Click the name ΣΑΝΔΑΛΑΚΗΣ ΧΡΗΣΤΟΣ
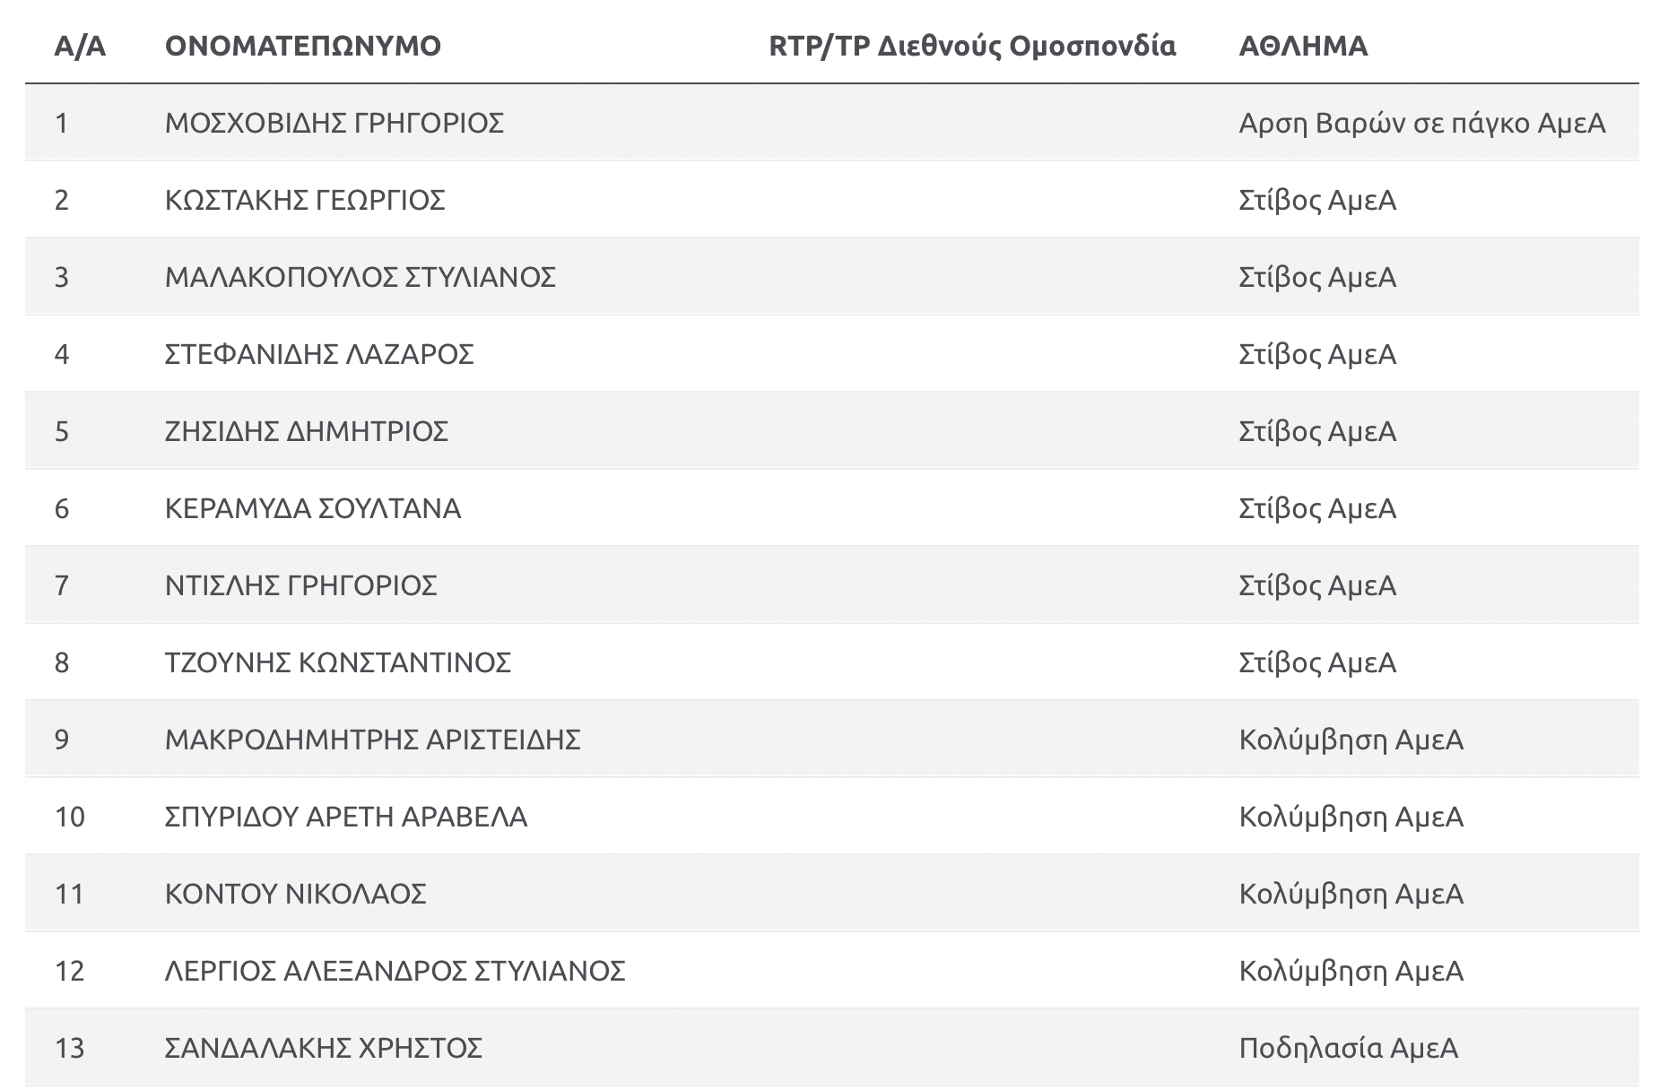Image resolution: width=1668 pixels, height=1090 pixels. click(x=324, y=1048)
